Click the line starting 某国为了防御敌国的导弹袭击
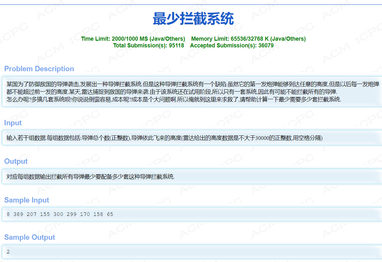The width and height of the screenshot is (382, 262). click(x=193, y=84)
